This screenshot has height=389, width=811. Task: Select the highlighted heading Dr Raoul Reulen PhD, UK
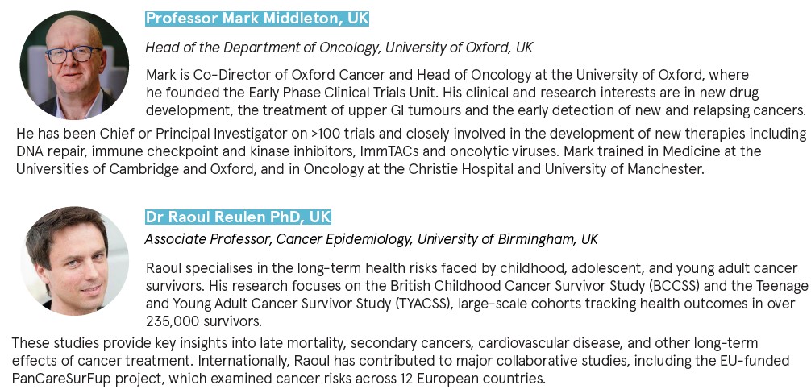pos(238,217)
